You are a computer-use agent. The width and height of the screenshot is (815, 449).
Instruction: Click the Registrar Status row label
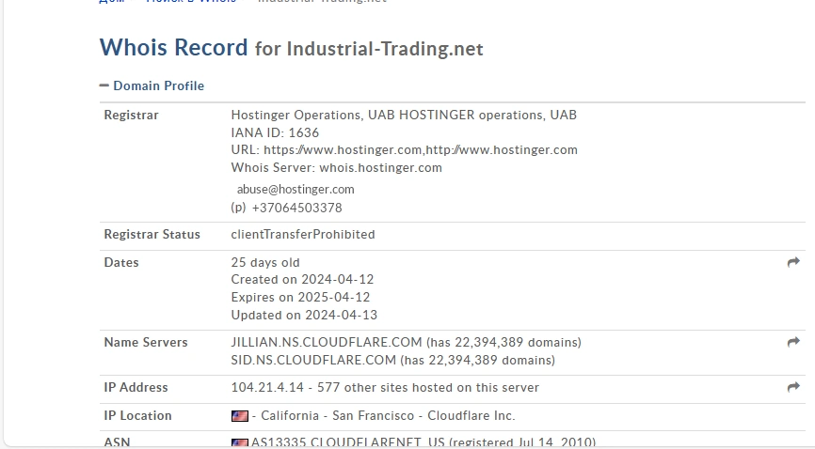[152, 235]
